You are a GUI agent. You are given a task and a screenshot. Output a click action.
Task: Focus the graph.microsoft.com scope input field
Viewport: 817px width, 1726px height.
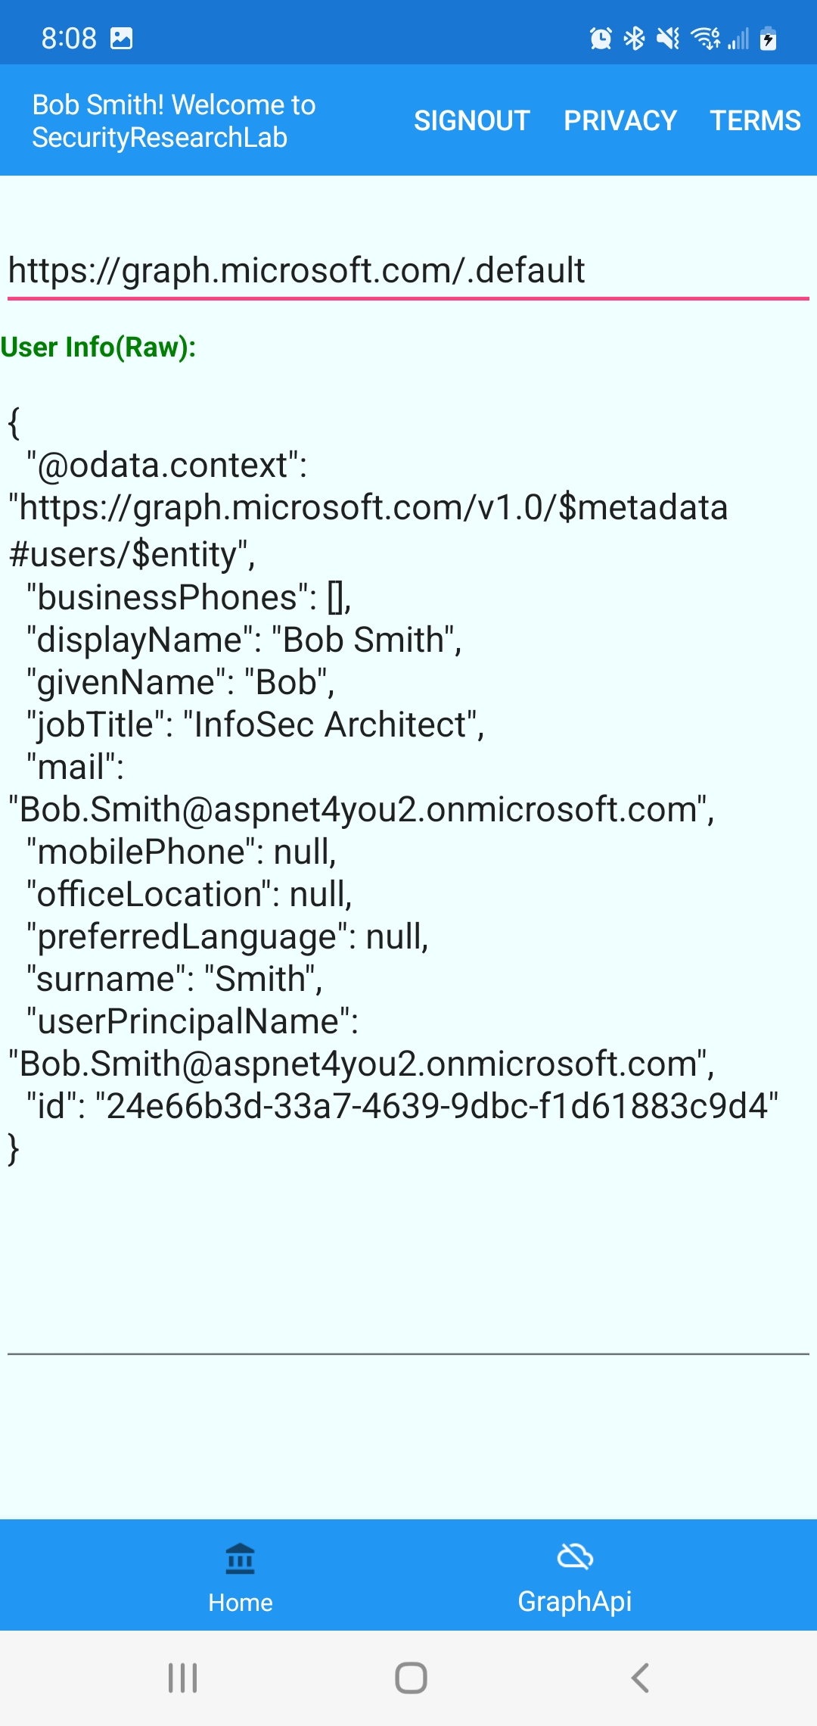[x=408, y=271]
